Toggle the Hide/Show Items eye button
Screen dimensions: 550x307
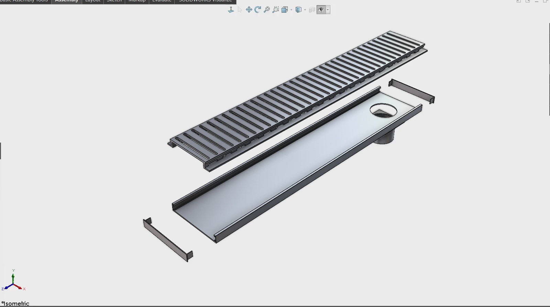point(321,10)
